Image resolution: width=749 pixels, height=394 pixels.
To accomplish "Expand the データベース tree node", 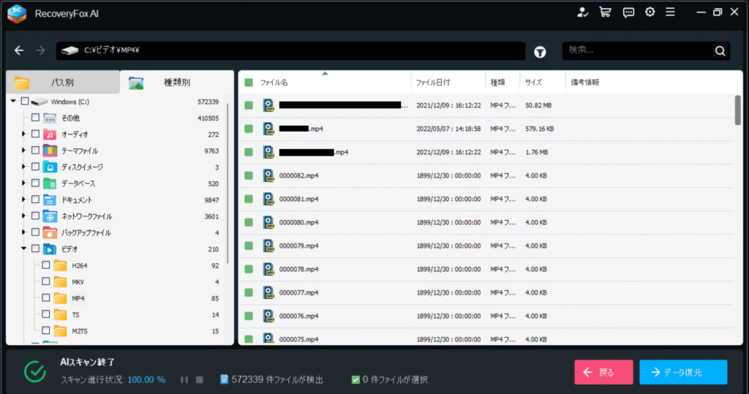I will coord(23,183).
